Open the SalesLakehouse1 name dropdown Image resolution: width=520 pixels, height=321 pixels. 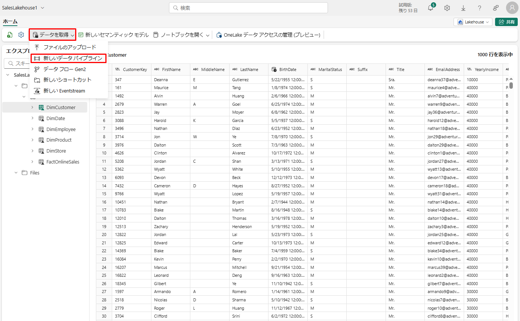(23, 8)
